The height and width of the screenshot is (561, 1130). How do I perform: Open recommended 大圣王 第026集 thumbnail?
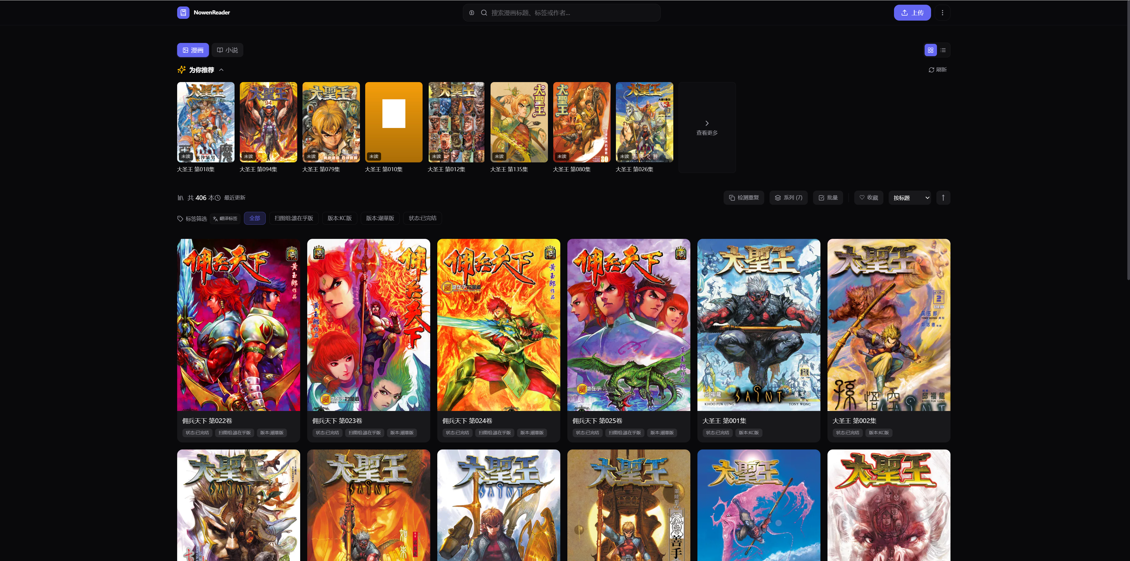tap(644, 122)
